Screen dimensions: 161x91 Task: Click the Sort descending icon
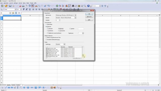(x=63, y=6)
